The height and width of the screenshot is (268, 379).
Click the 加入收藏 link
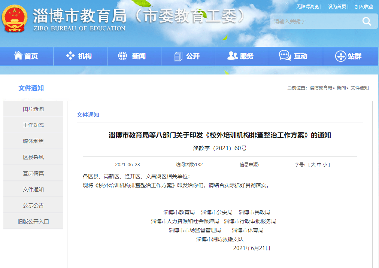[364, 7]
